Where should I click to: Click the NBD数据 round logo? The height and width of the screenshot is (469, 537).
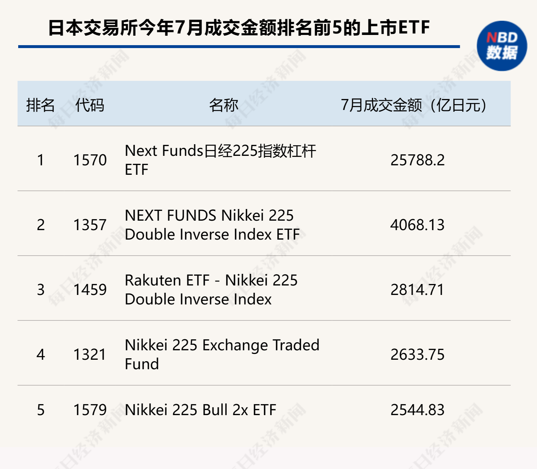pyautogui.click(x=502, y=46)
